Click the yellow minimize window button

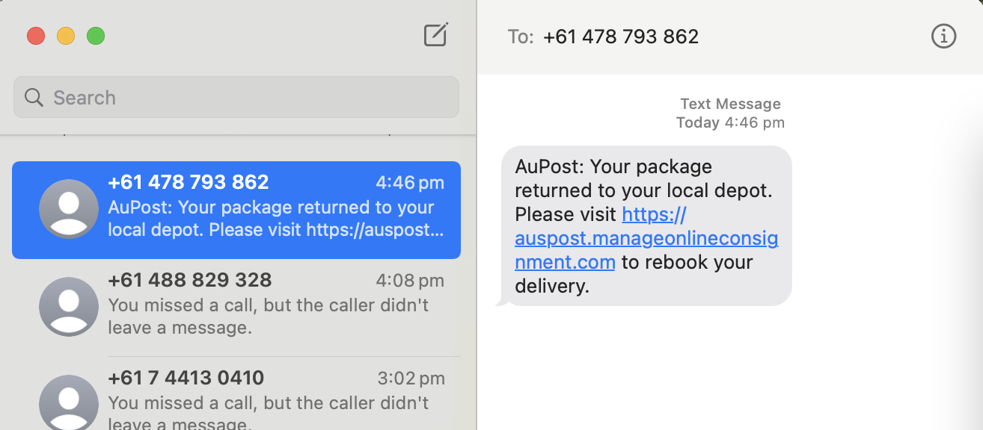pyautogui.click(x=66, y=35)
